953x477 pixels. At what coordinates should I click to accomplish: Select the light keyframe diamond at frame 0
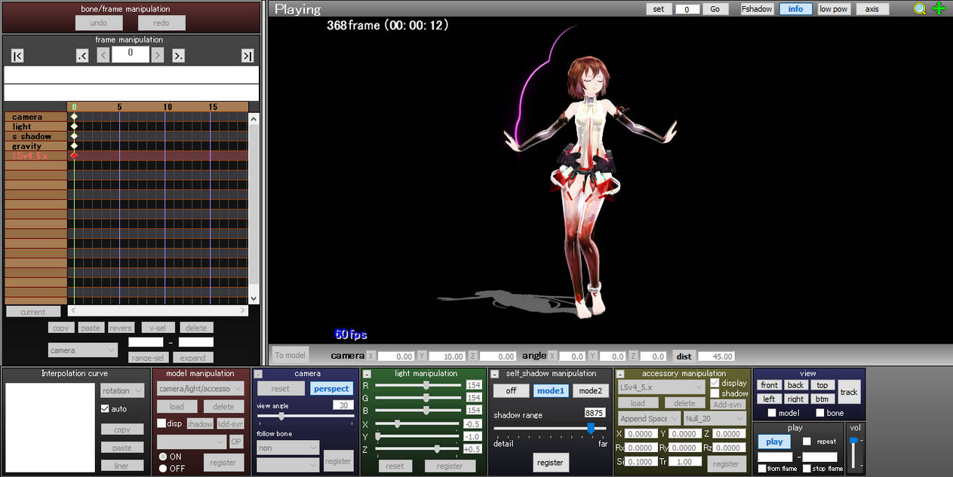74,127
